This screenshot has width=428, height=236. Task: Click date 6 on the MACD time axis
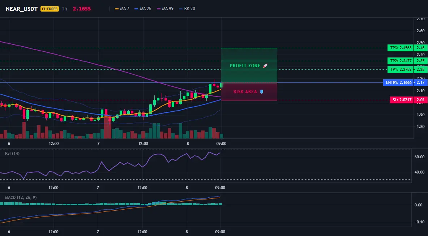pyautogui.click(x=9, y=232)
